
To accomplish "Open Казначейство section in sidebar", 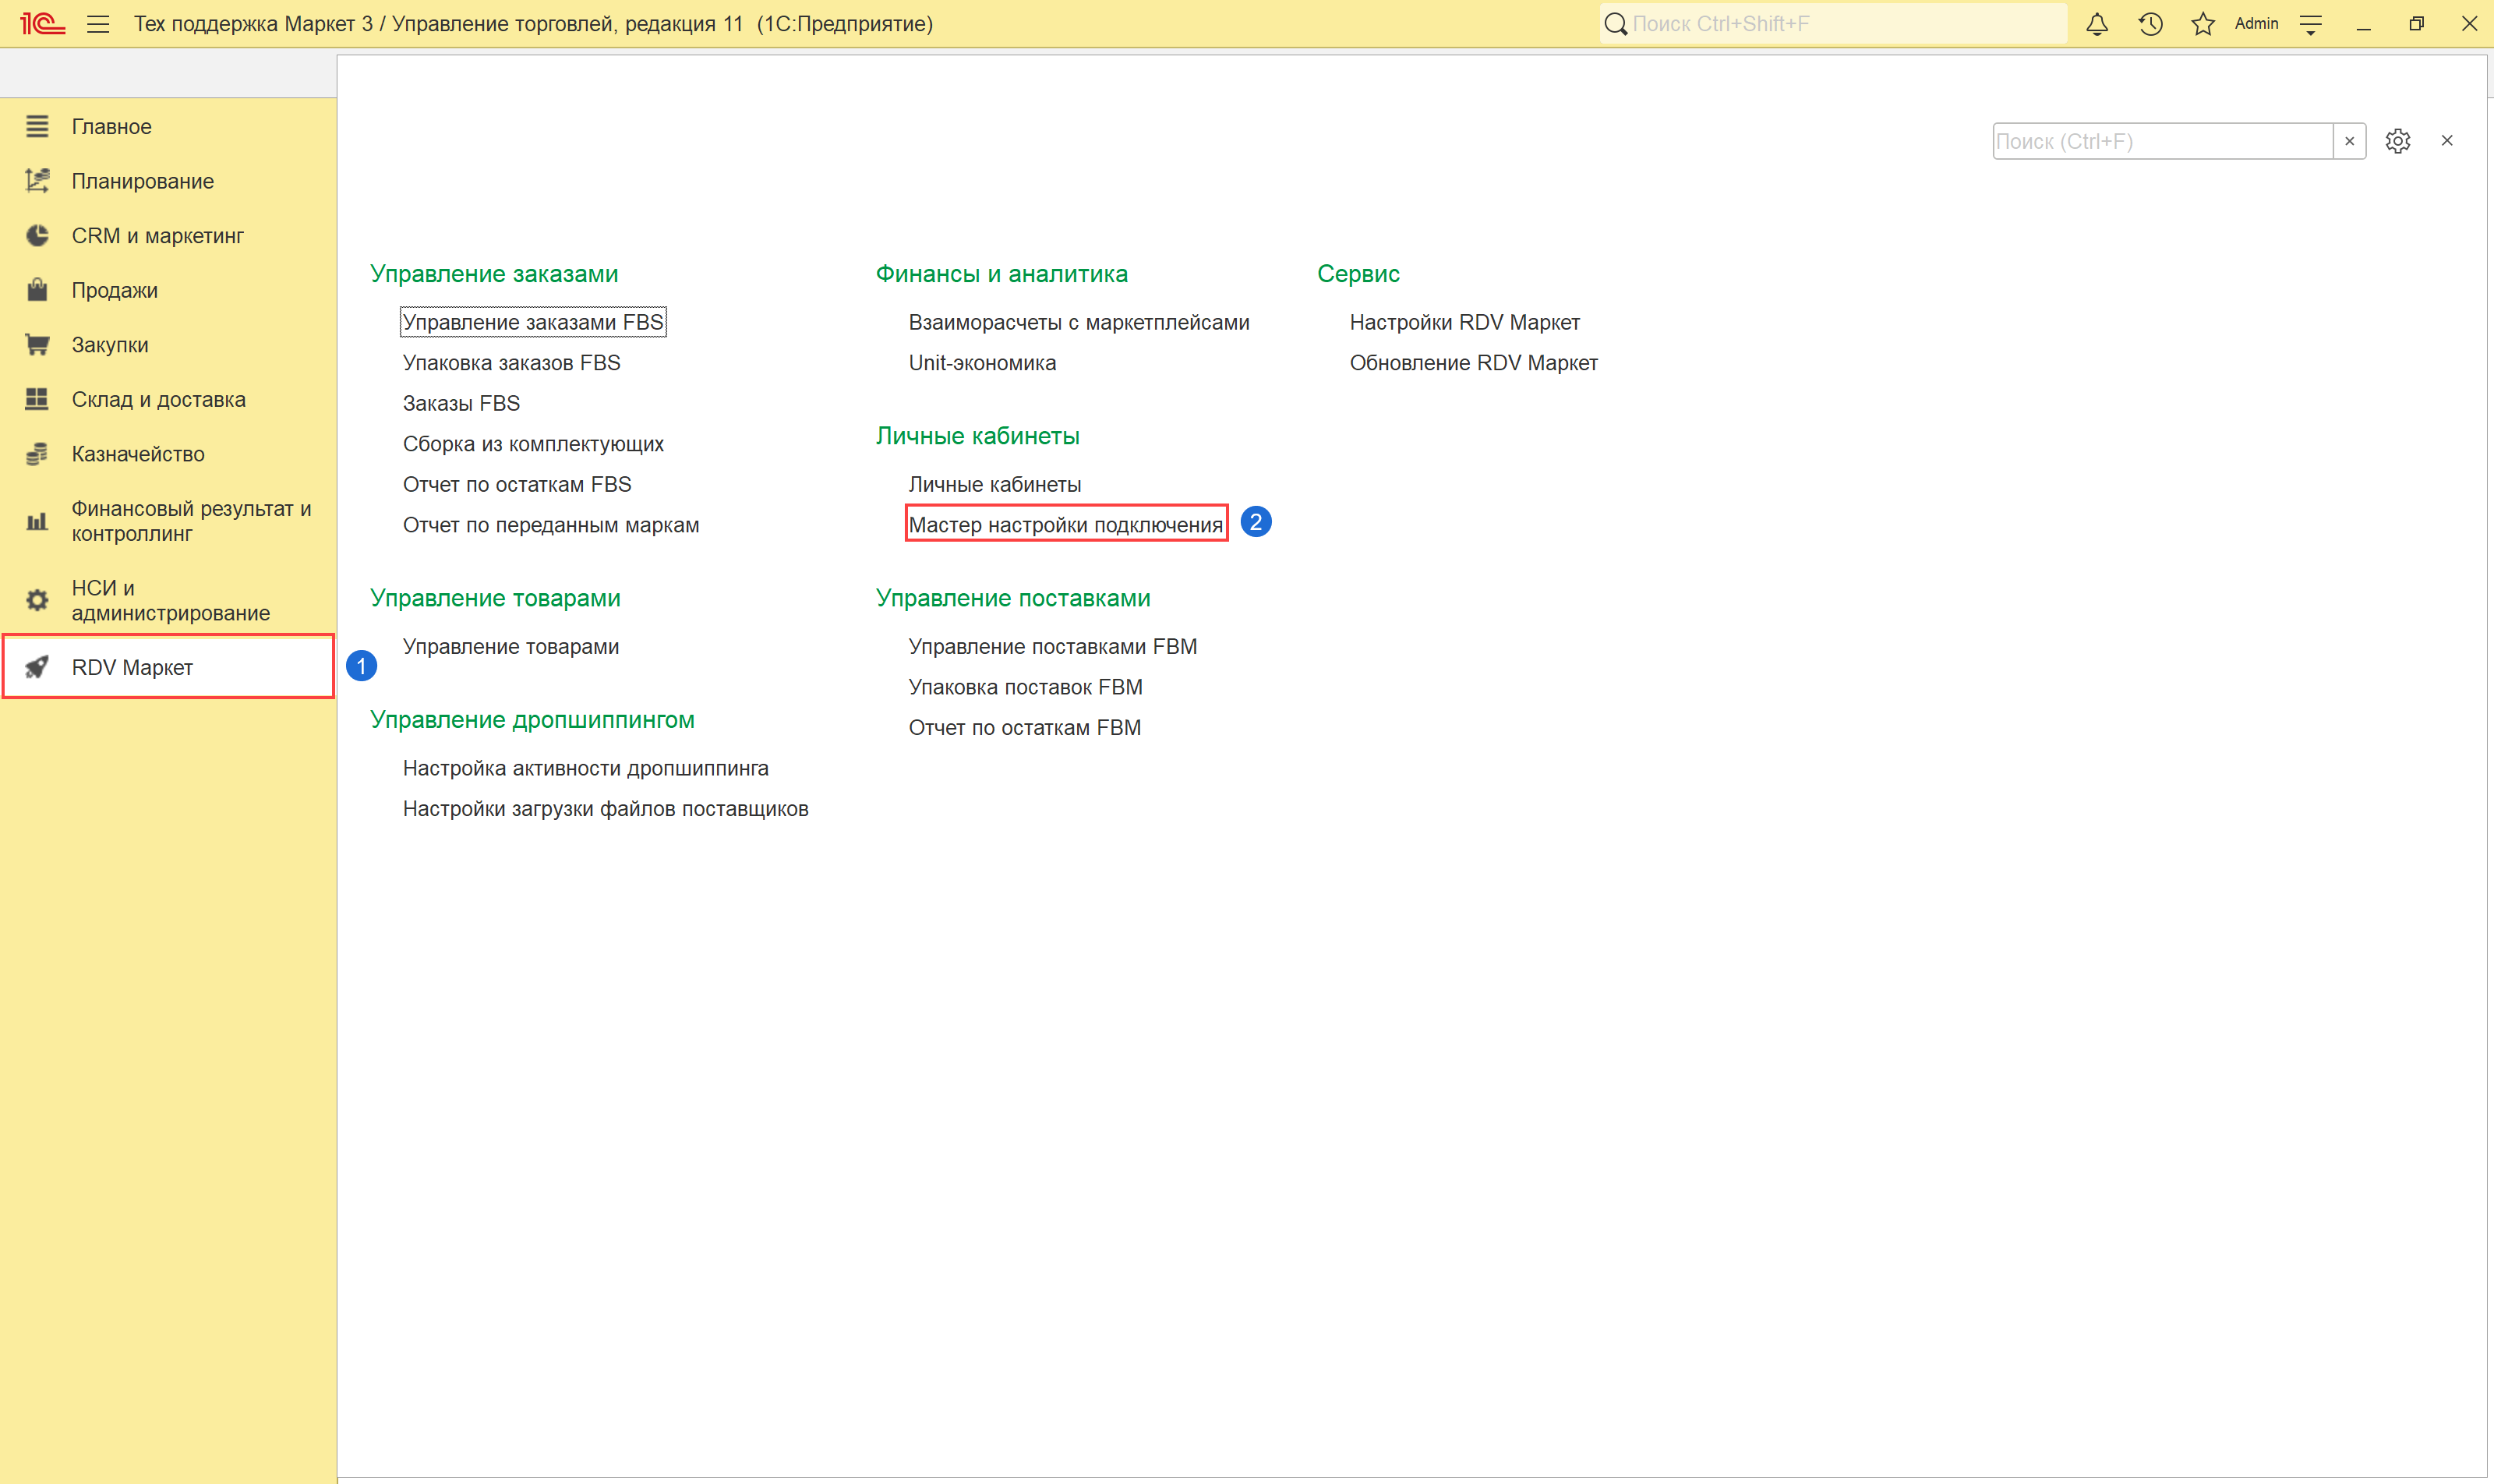I will (x=138, y=454).
